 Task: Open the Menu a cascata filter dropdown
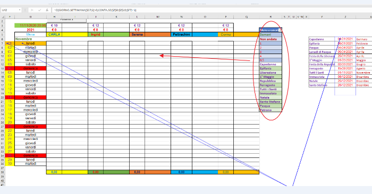280,30
